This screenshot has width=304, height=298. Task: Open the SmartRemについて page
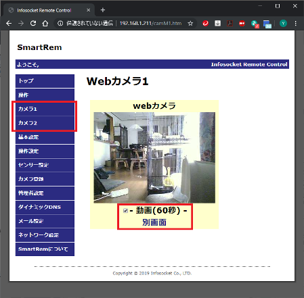[45, 249]
